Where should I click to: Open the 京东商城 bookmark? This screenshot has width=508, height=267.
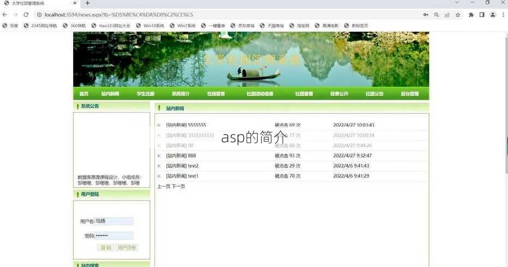click(x=242, y=26)
